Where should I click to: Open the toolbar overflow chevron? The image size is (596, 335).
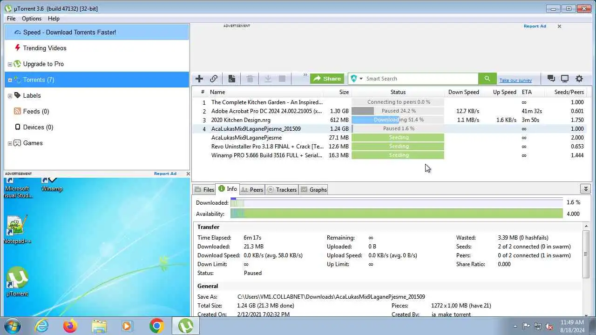pos(305,75)
